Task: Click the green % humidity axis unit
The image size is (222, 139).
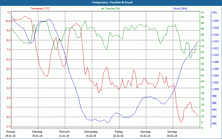Action: [203, 13]
